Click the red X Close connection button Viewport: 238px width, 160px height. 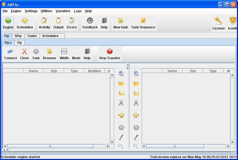[24, 54]
